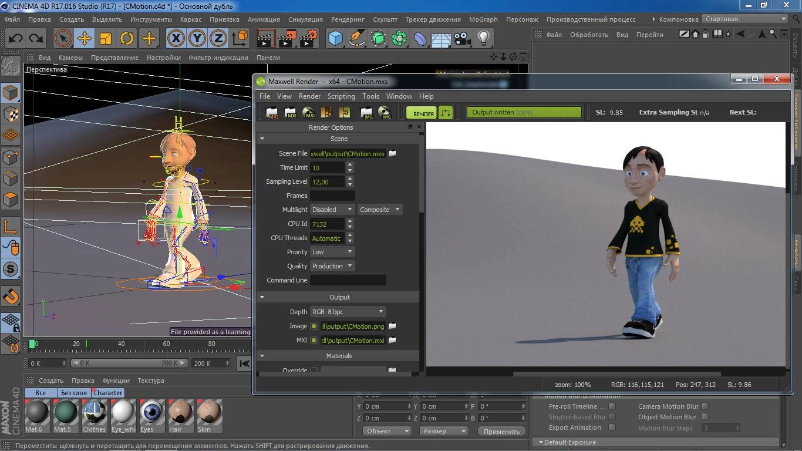Toggle the Y axis lock

pos(197,39)
